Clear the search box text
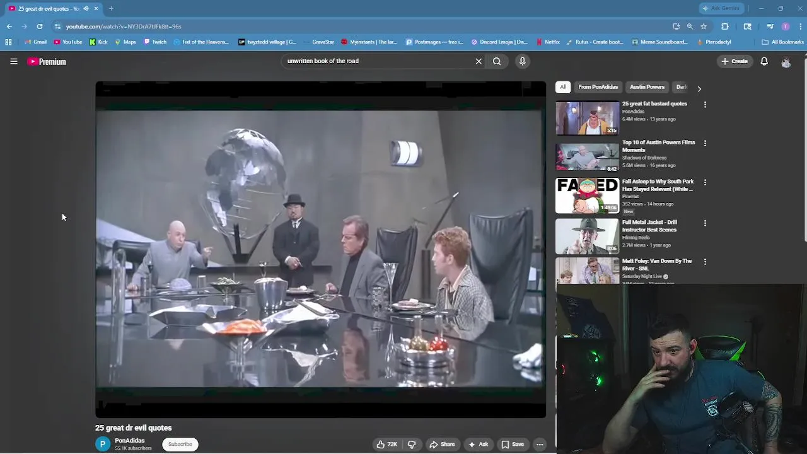This screenshot has height=454, width=807. pyautogui.click(x=479, y=61)
